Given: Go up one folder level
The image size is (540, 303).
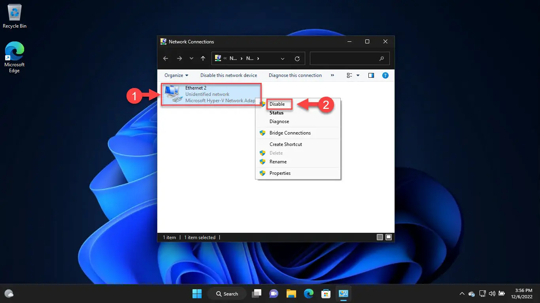Looking at the screenshot, I should tap(203, 58).
